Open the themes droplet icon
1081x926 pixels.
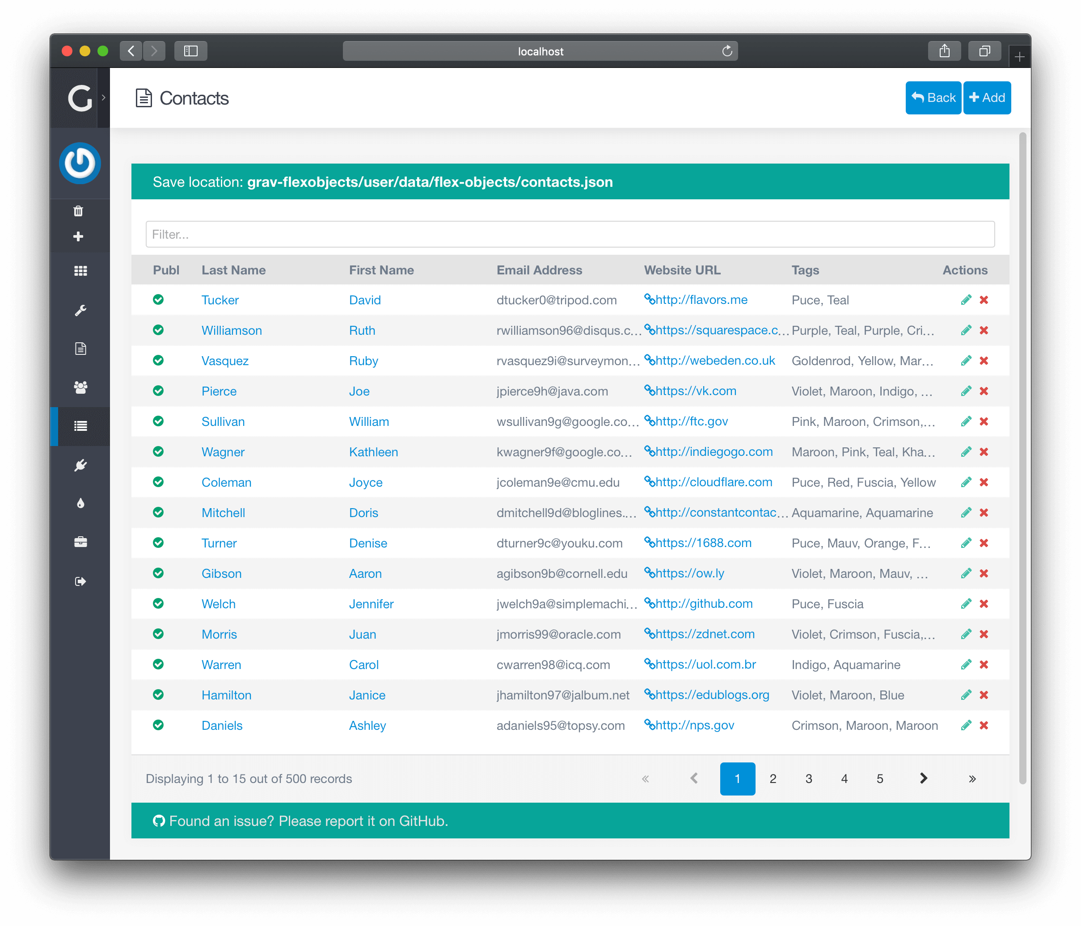click(x=80, y=503)
